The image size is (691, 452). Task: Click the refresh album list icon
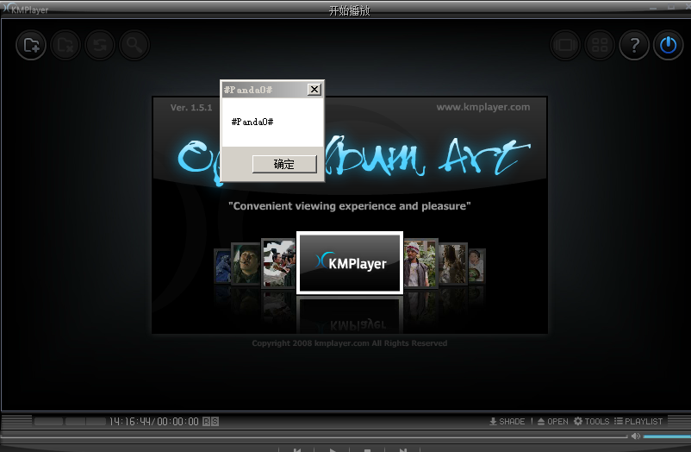coord(100,45)
